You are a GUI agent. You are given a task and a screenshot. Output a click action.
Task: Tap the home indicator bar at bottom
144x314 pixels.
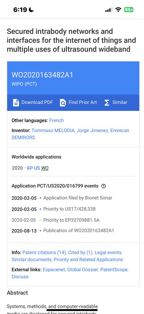coord(72,310)
